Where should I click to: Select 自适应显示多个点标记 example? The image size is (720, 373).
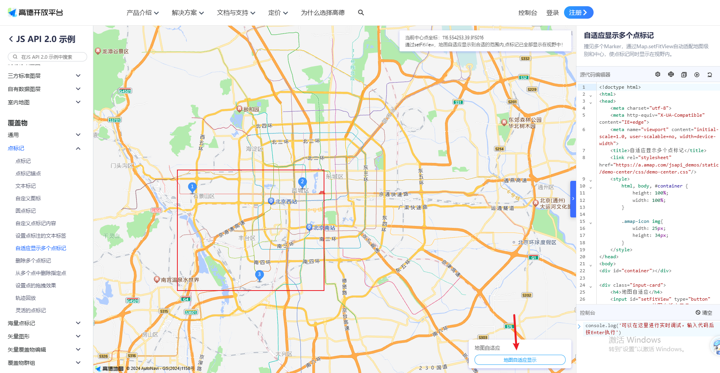coord(41,248)
